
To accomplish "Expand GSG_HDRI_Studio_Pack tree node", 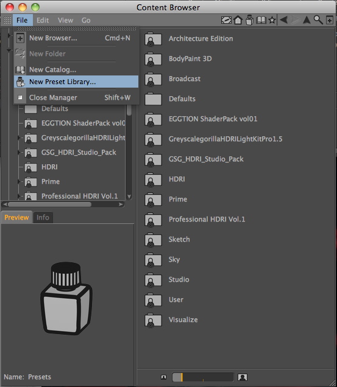I will pyautogui.click(x=19, y=152).
